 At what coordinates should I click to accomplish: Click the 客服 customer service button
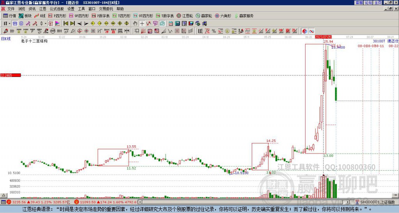pyautogui.click(x=359, y=3)
